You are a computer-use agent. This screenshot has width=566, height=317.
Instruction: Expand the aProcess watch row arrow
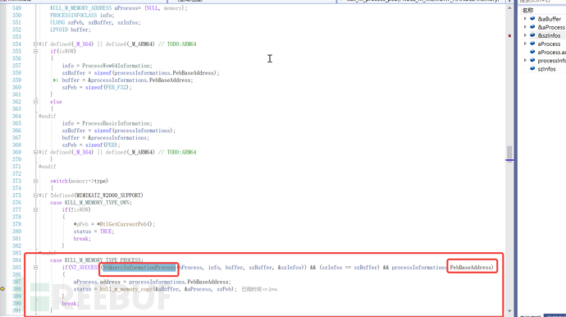525,44
